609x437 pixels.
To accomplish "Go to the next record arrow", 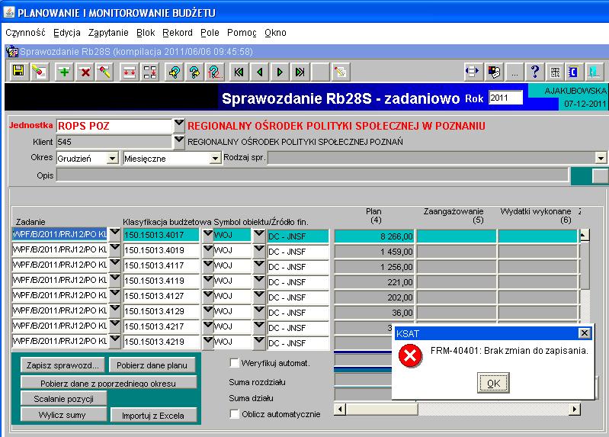I will [280, 72].
